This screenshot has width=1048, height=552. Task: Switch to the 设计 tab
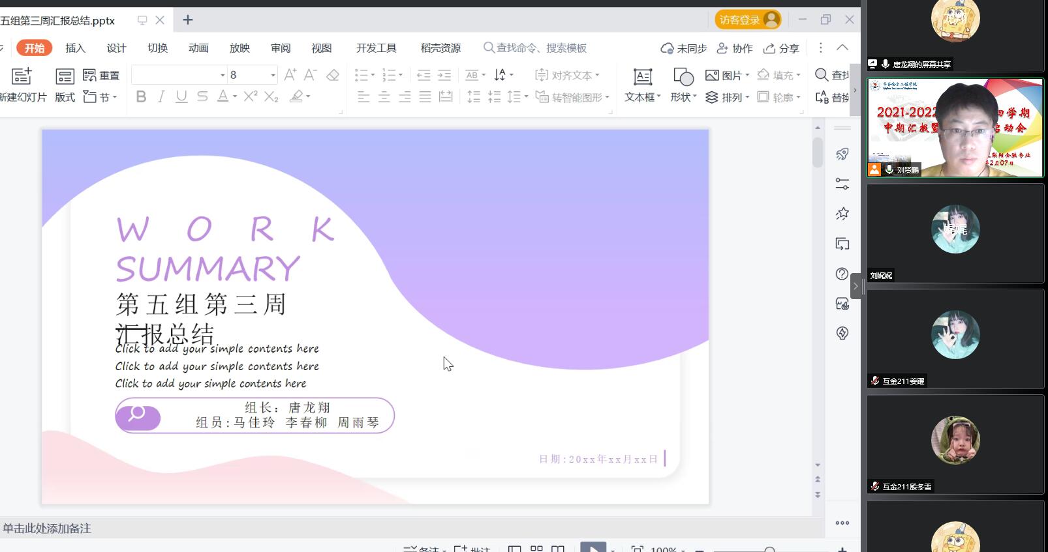click(116, 48)
